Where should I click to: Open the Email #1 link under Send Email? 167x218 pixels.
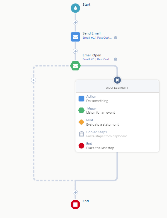coord(97,38)
